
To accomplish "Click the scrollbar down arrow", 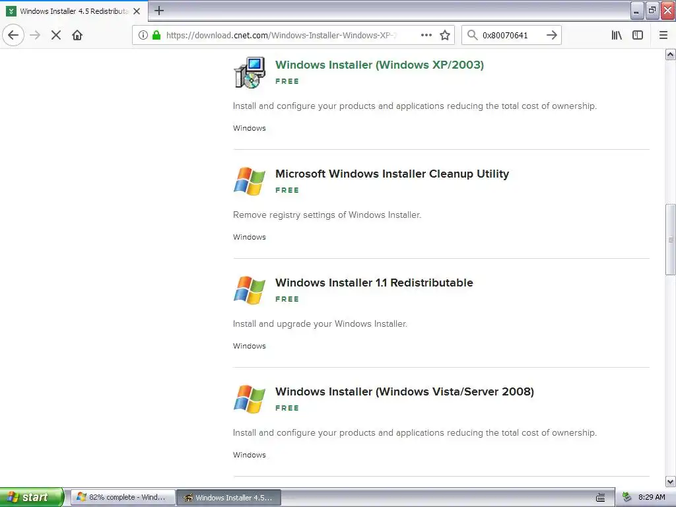I will point(671,481).
